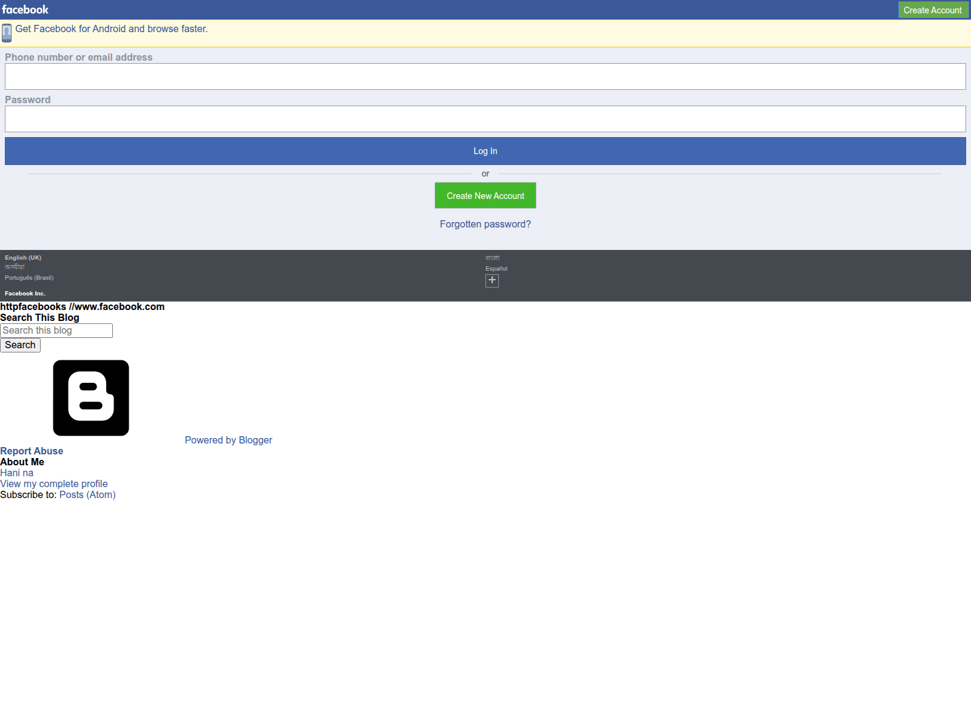Select the Português (Brasil) language

[x=29, y=278]
